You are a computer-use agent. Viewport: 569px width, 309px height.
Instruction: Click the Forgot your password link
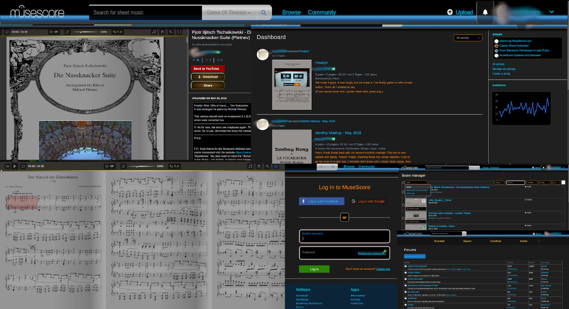(373, 252)
